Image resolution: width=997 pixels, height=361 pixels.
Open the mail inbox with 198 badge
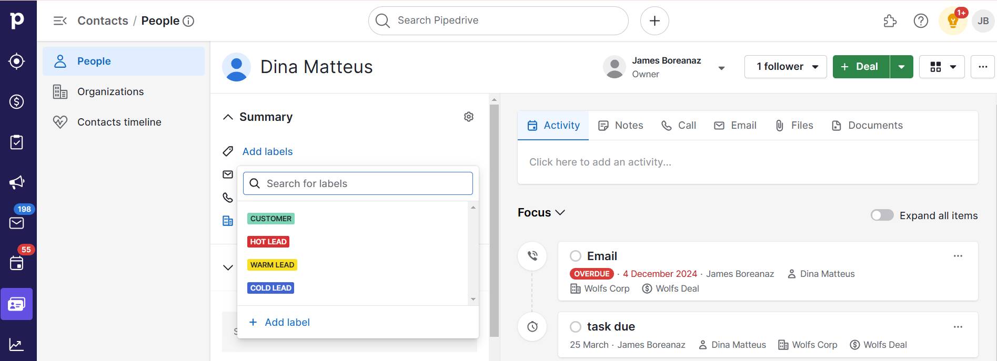click(17, 223)
